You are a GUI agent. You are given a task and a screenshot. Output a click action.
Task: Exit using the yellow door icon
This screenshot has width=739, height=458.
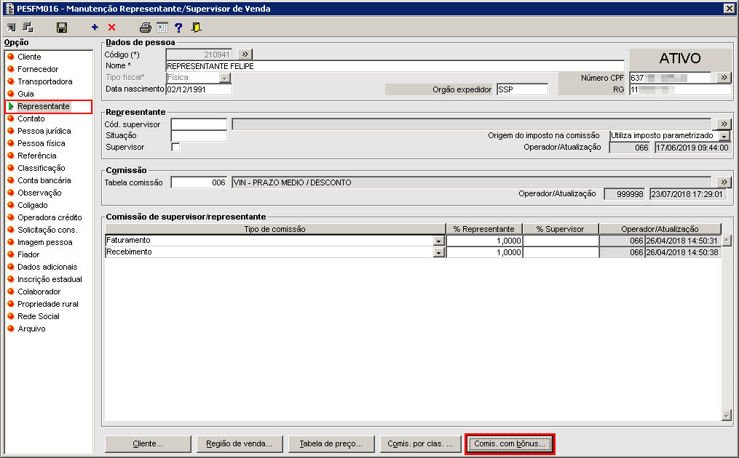pyautogui.click(x=196, y=28)
